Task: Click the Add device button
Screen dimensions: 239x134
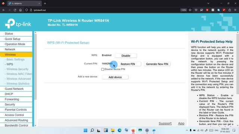Action: tap(115, 77)
